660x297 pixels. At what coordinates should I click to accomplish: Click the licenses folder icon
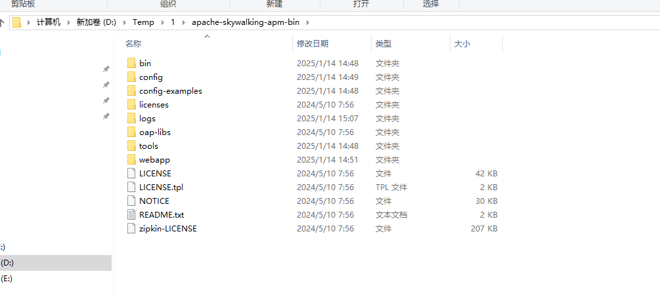131,105
